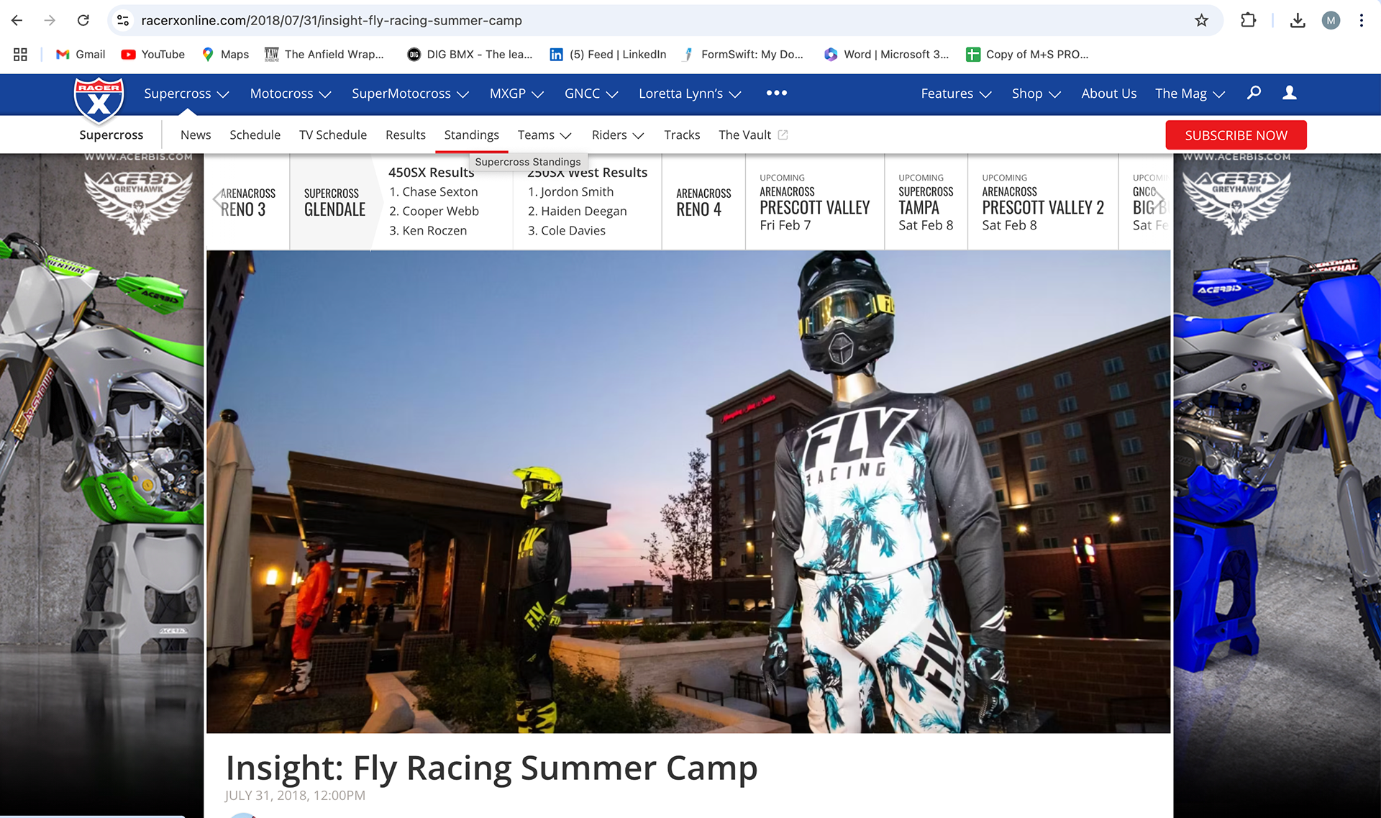Open the YouTube bookmark

coord(153,54)
